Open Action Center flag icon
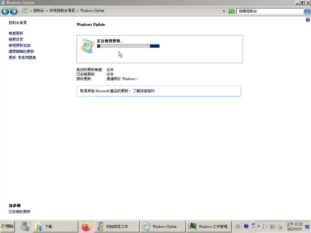 (x=265, y=226)
